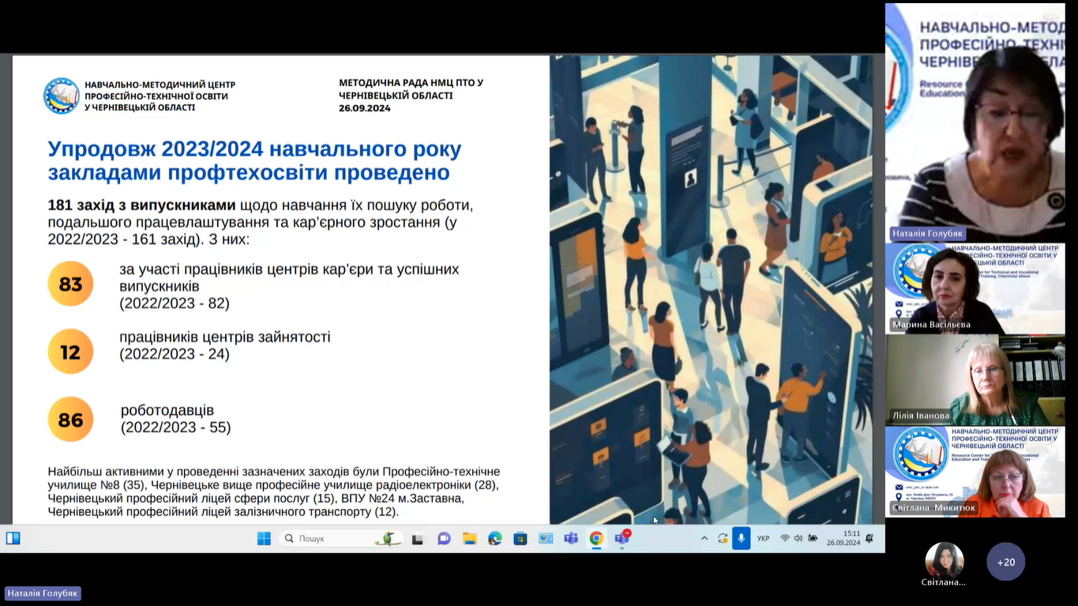Image resolution: width=1078 pixels, height=606 pixels.
Task: Open the Windows Start menu
Action: pyautogui.click(x=264, y=538)
